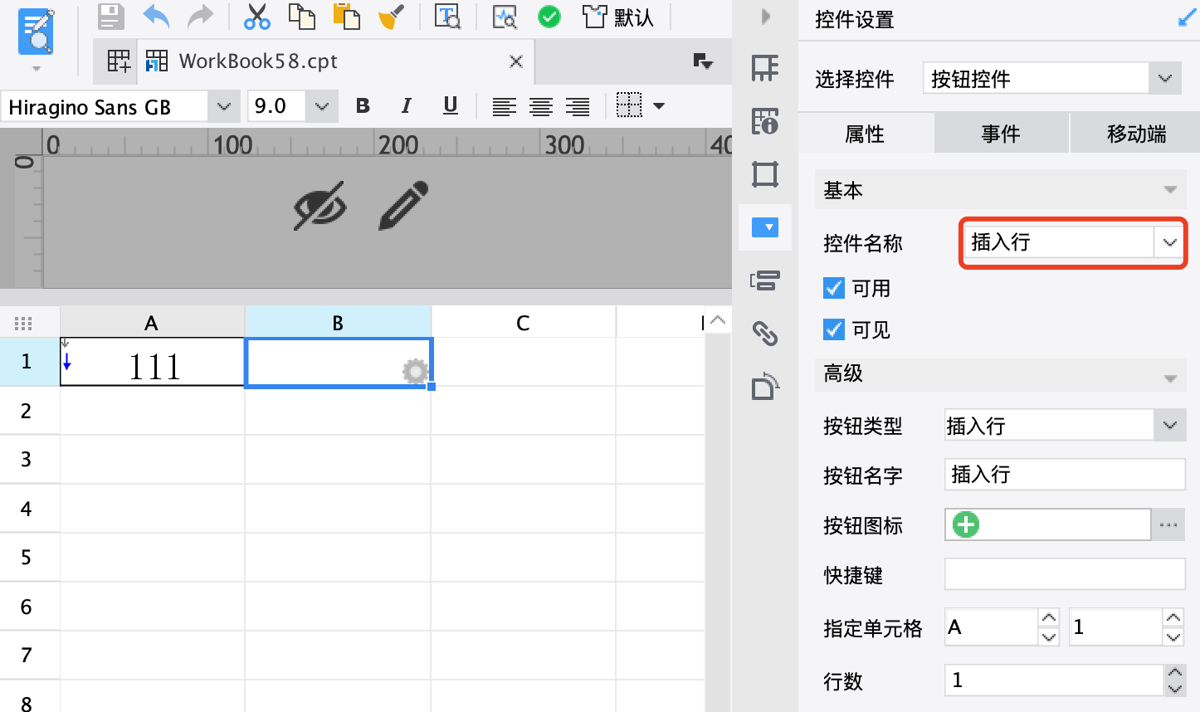This screenshot has width=1200, height=712.
Task: Click the format painter brush icon
Action: [x=391, y=17]
